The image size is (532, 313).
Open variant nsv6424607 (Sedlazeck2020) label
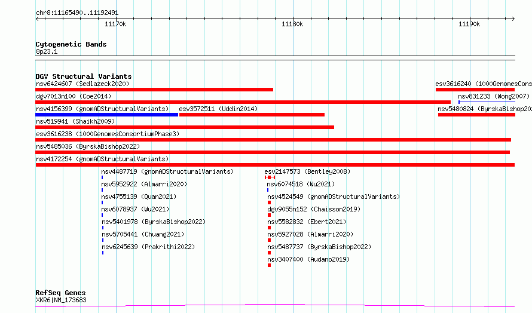(x=82, y=84)
